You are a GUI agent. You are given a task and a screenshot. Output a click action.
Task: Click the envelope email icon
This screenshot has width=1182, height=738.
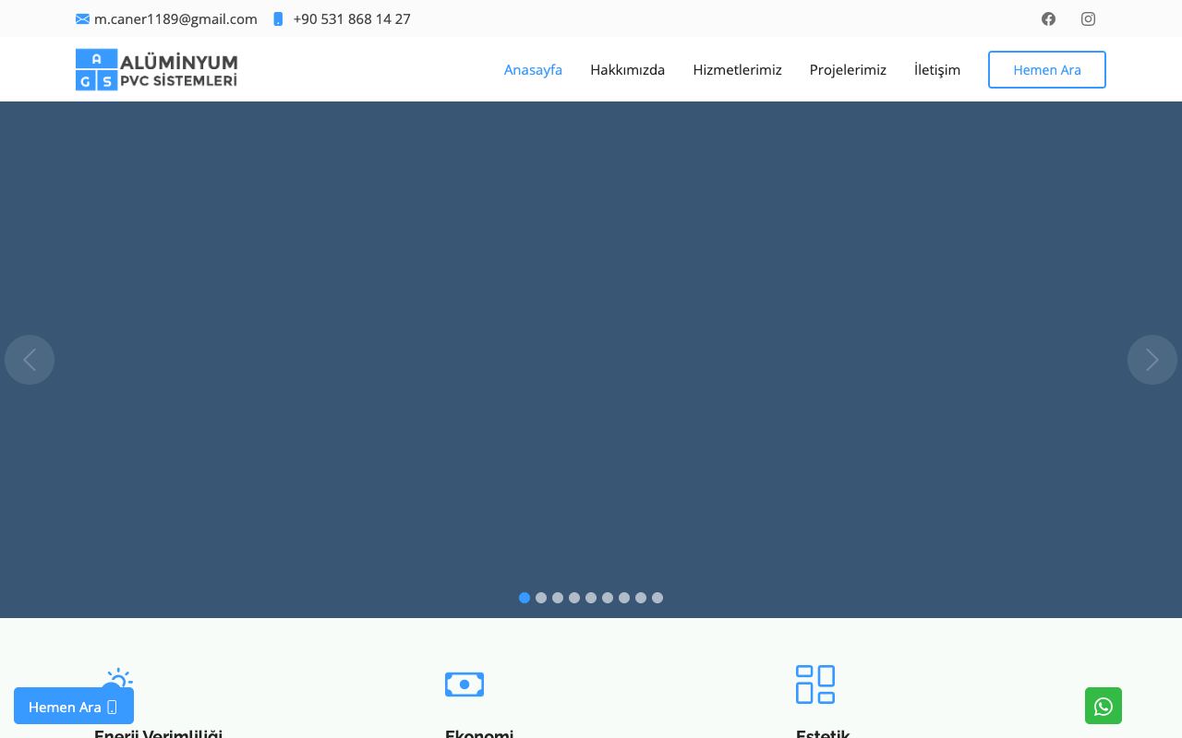tap(82, 18)
